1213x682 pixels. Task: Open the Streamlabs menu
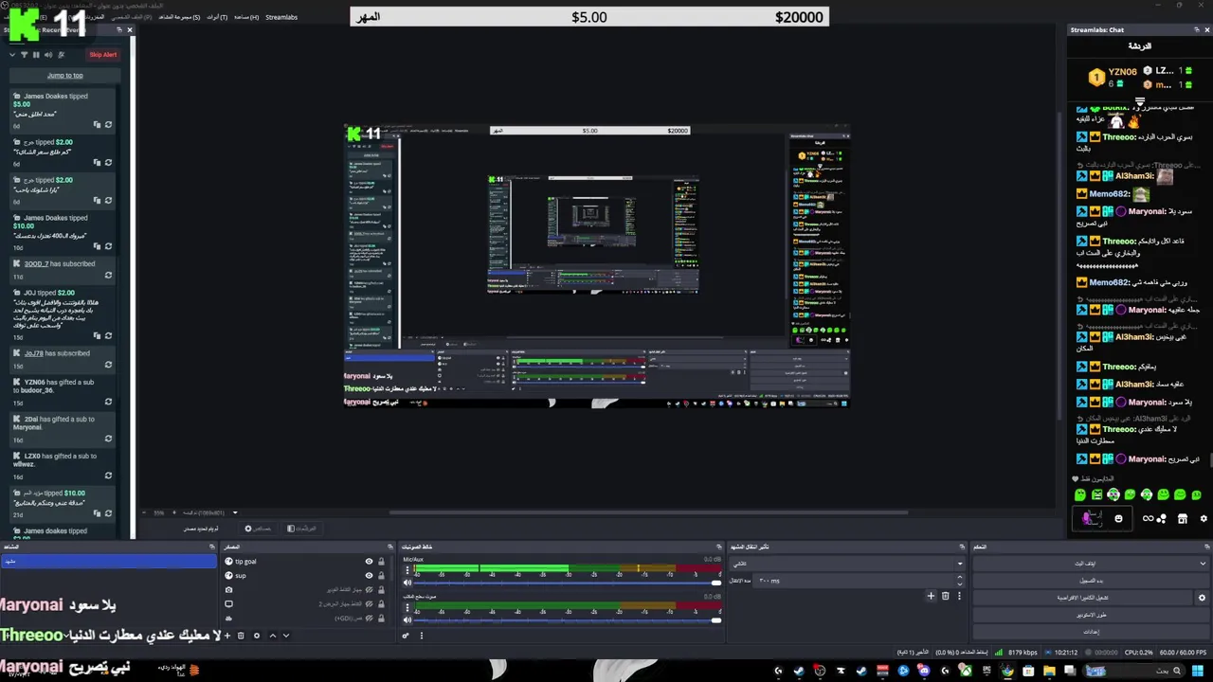[x=281, y=17]
